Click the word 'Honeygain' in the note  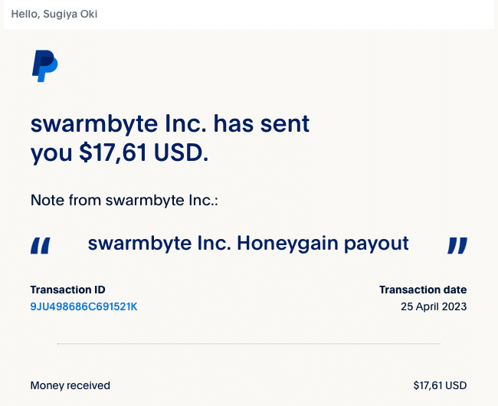(288, 244)
